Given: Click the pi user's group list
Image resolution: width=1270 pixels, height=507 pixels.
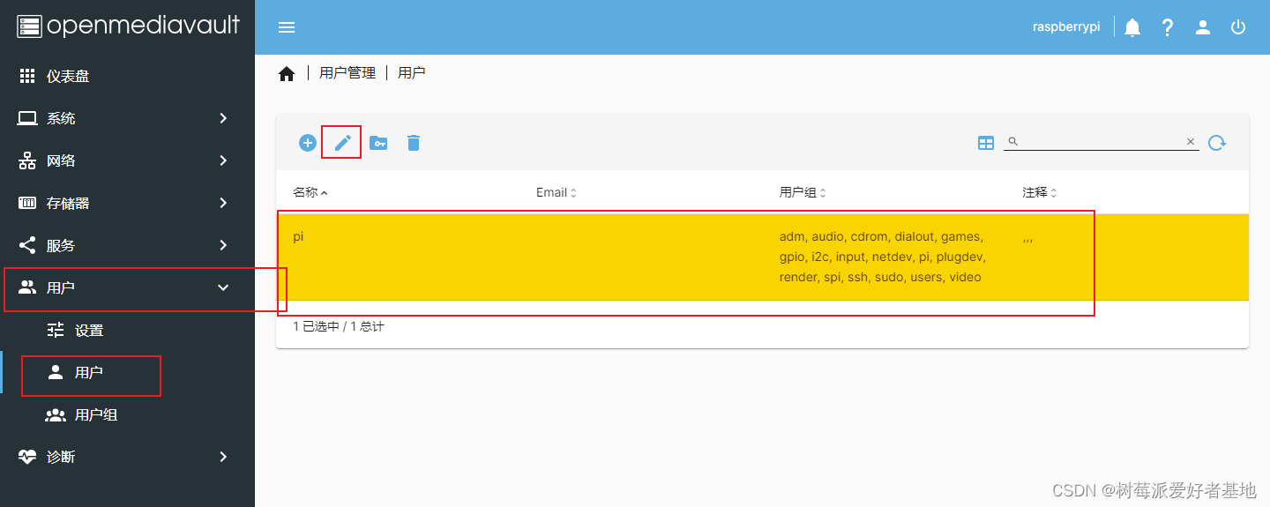Looking at the screenshot, I should tap(882, 257).
